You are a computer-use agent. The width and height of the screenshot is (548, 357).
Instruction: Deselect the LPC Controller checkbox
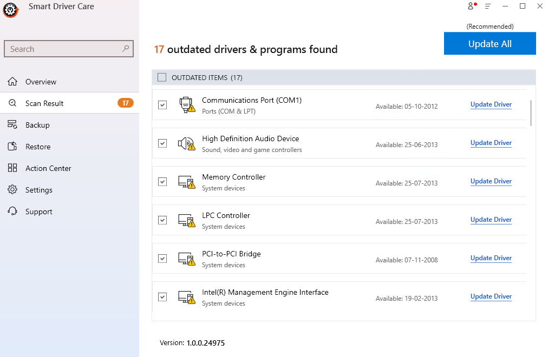162,220
